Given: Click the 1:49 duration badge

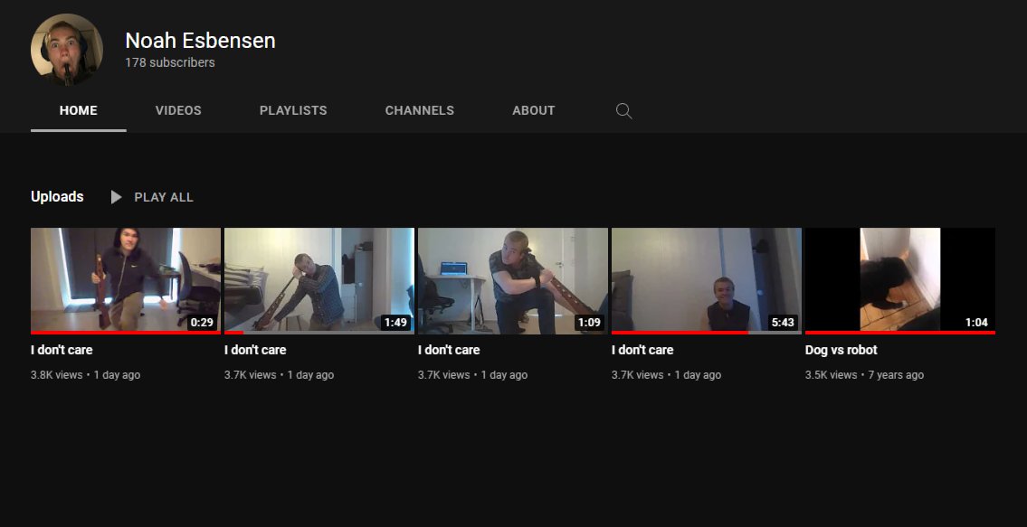Looking at the screenshot, I should [395, 322].
